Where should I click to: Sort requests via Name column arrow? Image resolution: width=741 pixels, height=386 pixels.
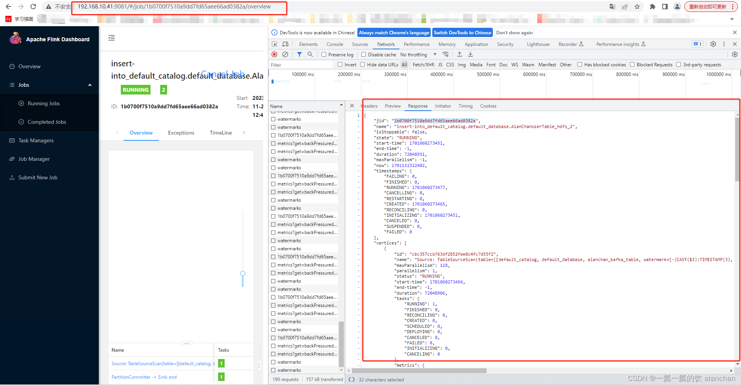click(x=341, y=105)
